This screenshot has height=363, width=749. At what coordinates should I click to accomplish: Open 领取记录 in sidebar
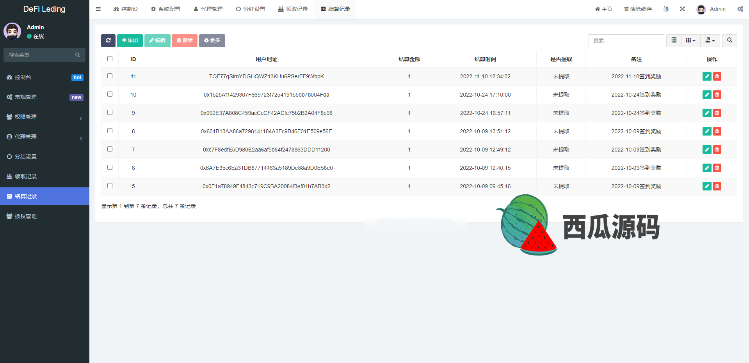click(44, 176)
